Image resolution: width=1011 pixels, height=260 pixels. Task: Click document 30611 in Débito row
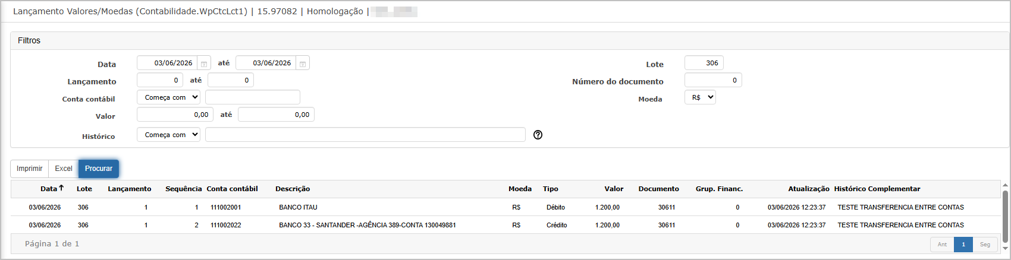667,207
